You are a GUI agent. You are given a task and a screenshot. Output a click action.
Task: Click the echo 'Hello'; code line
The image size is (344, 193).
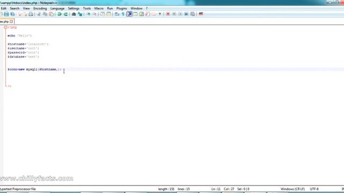19,36
